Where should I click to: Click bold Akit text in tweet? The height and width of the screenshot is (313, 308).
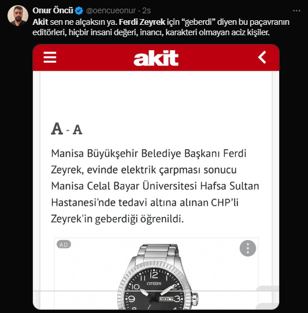[x=40, y=22]
